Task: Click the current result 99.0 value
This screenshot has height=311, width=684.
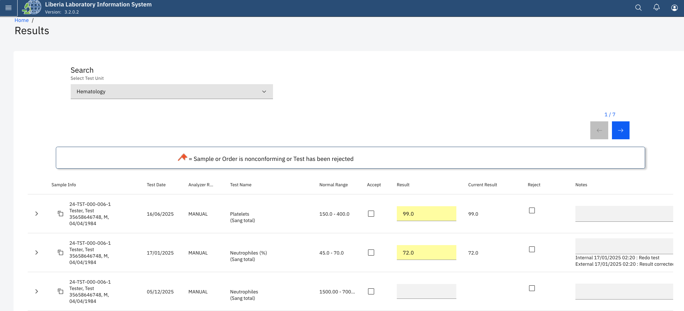Action: (x=473, y=214)
